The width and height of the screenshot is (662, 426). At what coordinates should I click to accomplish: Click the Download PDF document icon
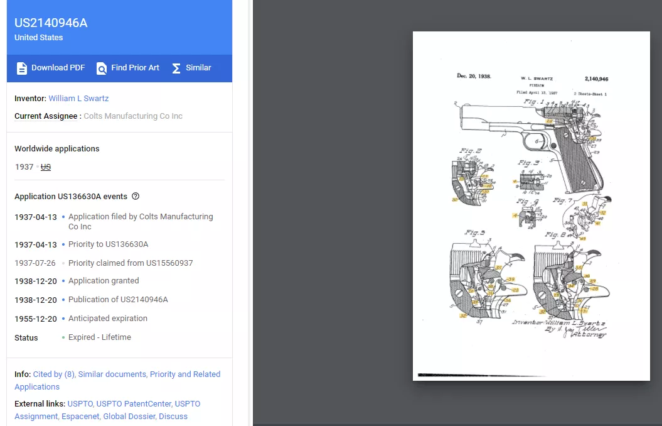[21, 68]
